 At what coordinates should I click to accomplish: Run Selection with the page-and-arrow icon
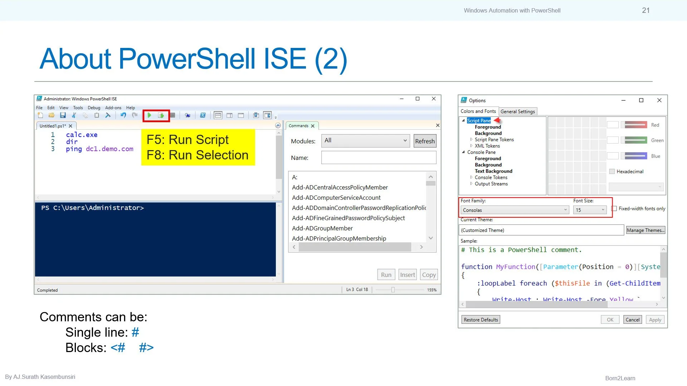click(161, 115)
